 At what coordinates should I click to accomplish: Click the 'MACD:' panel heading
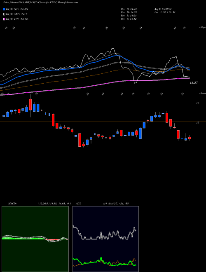pos(12,204)
